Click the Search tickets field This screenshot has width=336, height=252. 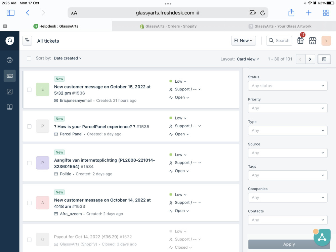click(x=279, y=41)
